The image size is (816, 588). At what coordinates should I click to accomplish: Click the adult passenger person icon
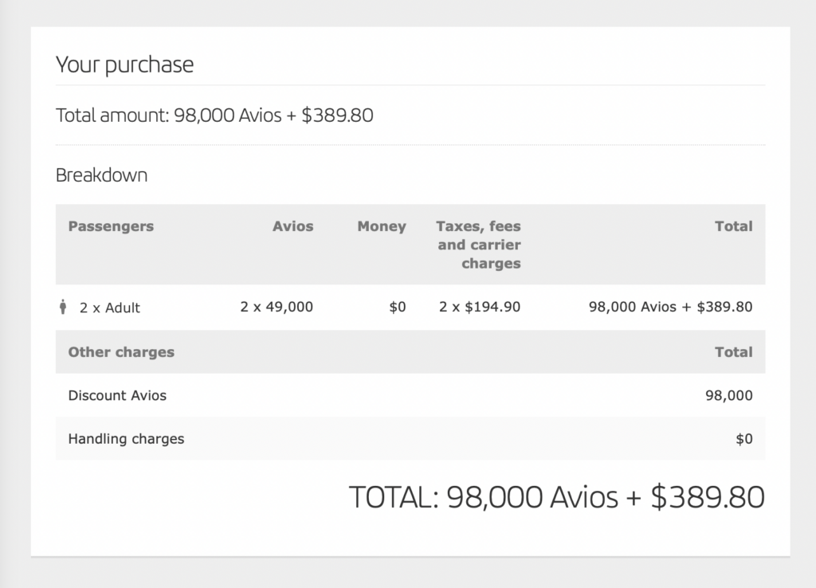click(x=63, y=308)
